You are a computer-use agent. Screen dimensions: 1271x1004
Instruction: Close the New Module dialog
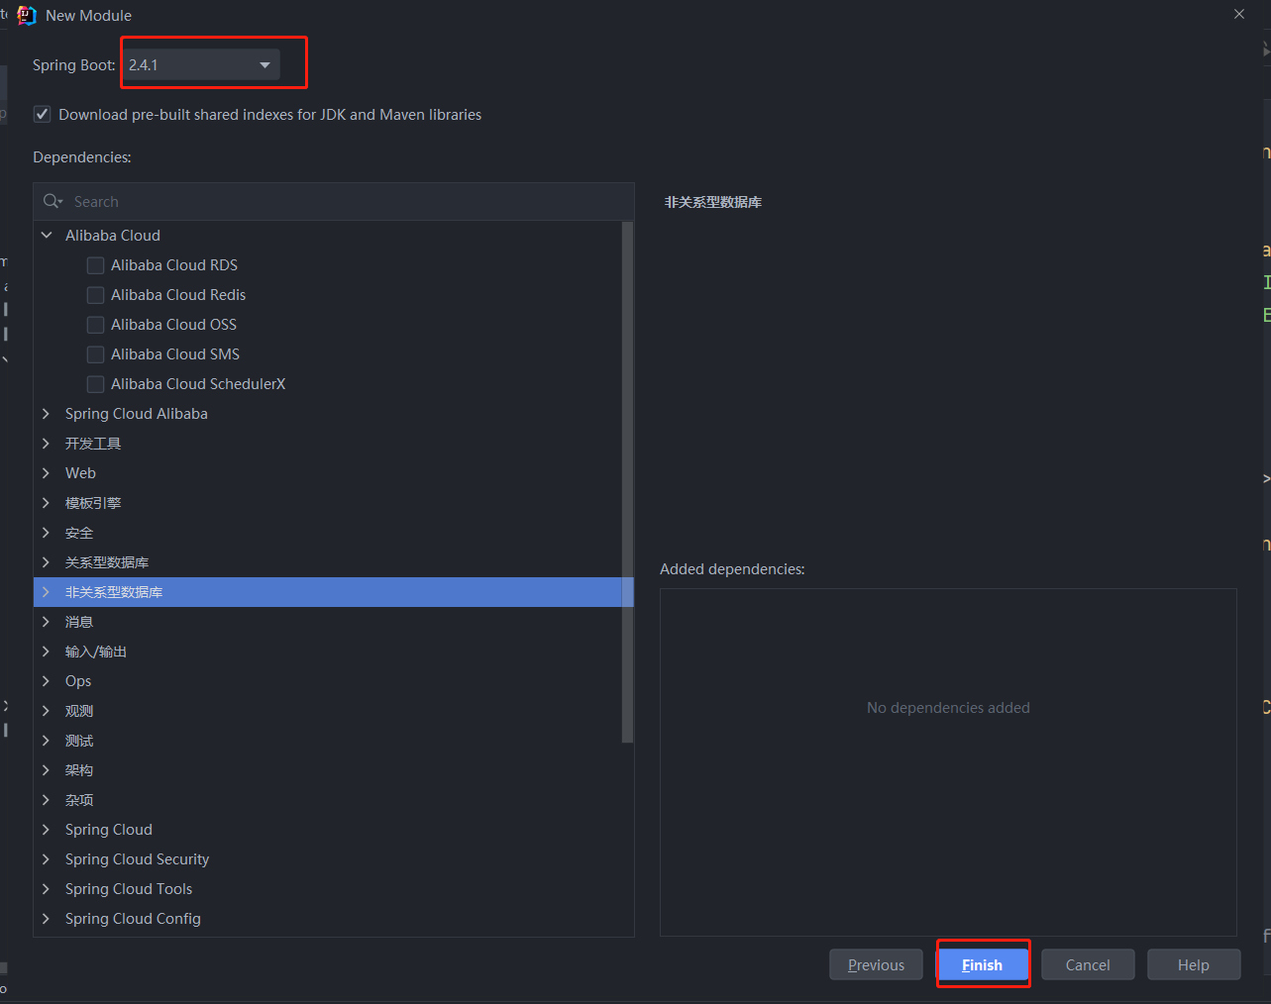click(1239, 14)
